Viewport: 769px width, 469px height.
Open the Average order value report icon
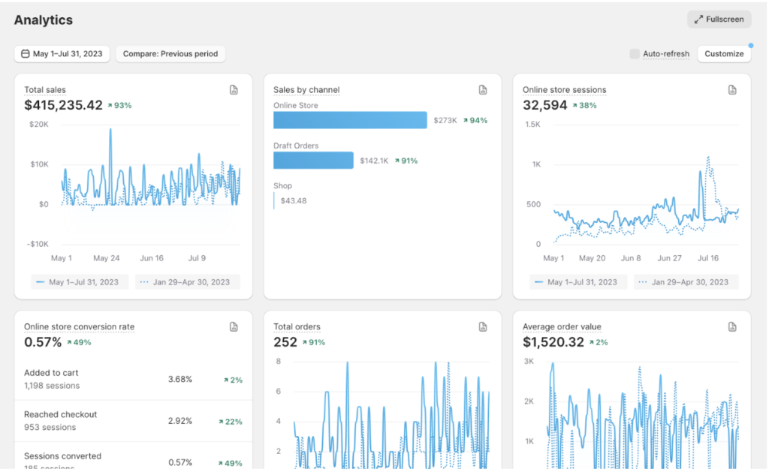(732, 327)
